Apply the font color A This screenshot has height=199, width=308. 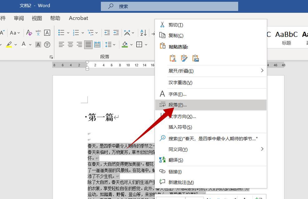coord(24,44)
